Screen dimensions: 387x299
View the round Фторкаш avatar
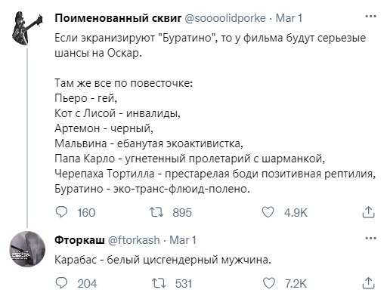click(27, 249)
